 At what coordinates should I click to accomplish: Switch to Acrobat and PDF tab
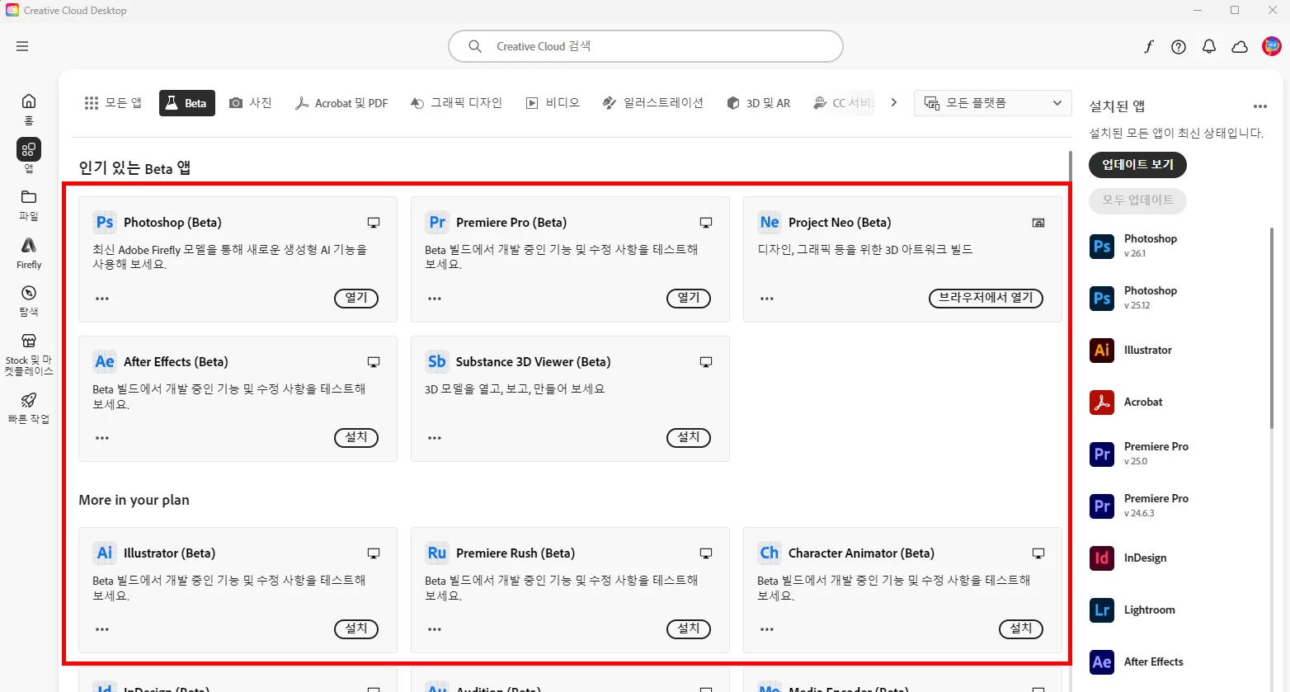[x=341, y=103]
